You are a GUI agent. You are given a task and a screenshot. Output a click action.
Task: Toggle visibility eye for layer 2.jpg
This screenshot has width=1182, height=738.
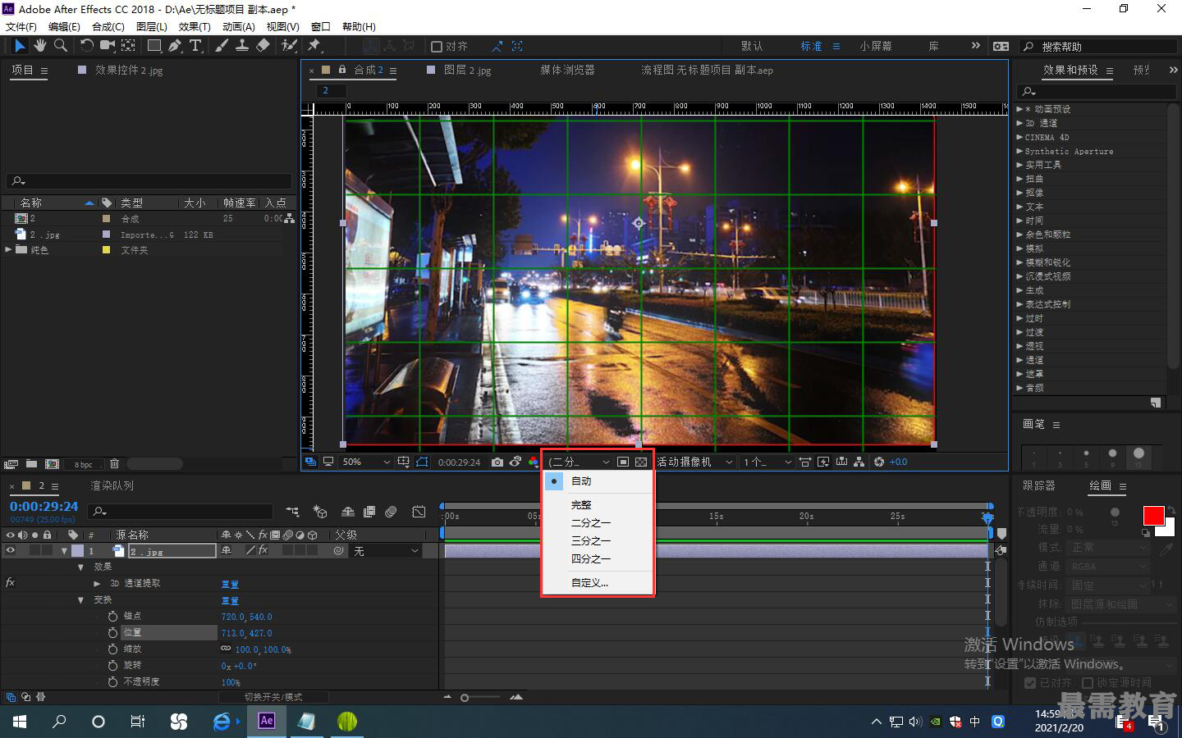pos(11,551)
